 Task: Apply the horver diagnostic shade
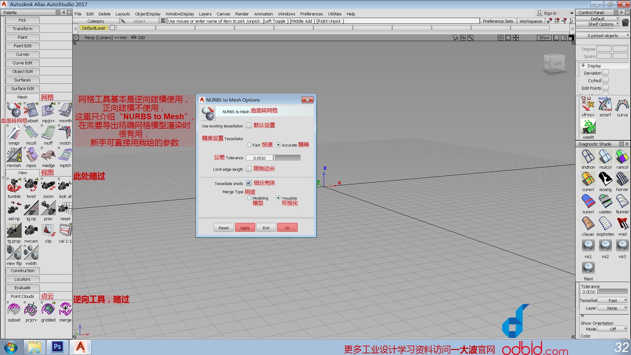[622, 179]
